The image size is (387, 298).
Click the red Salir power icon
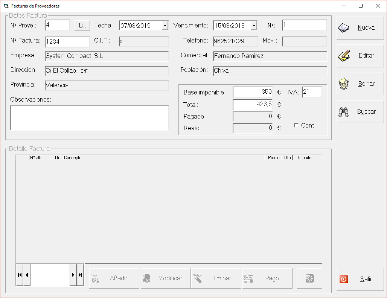click(x=343, y=279)
